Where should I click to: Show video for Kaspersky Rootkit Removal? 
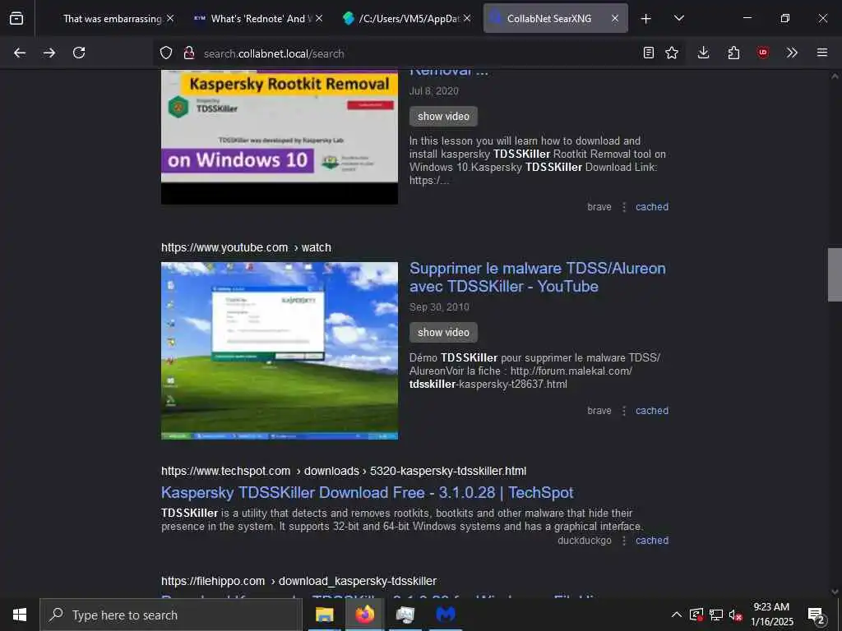(443, 117)
